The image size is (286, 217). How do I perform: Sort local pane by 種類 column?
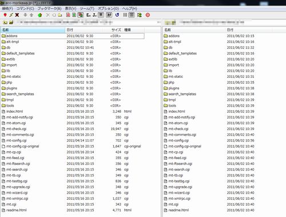(x=133, y=30)
